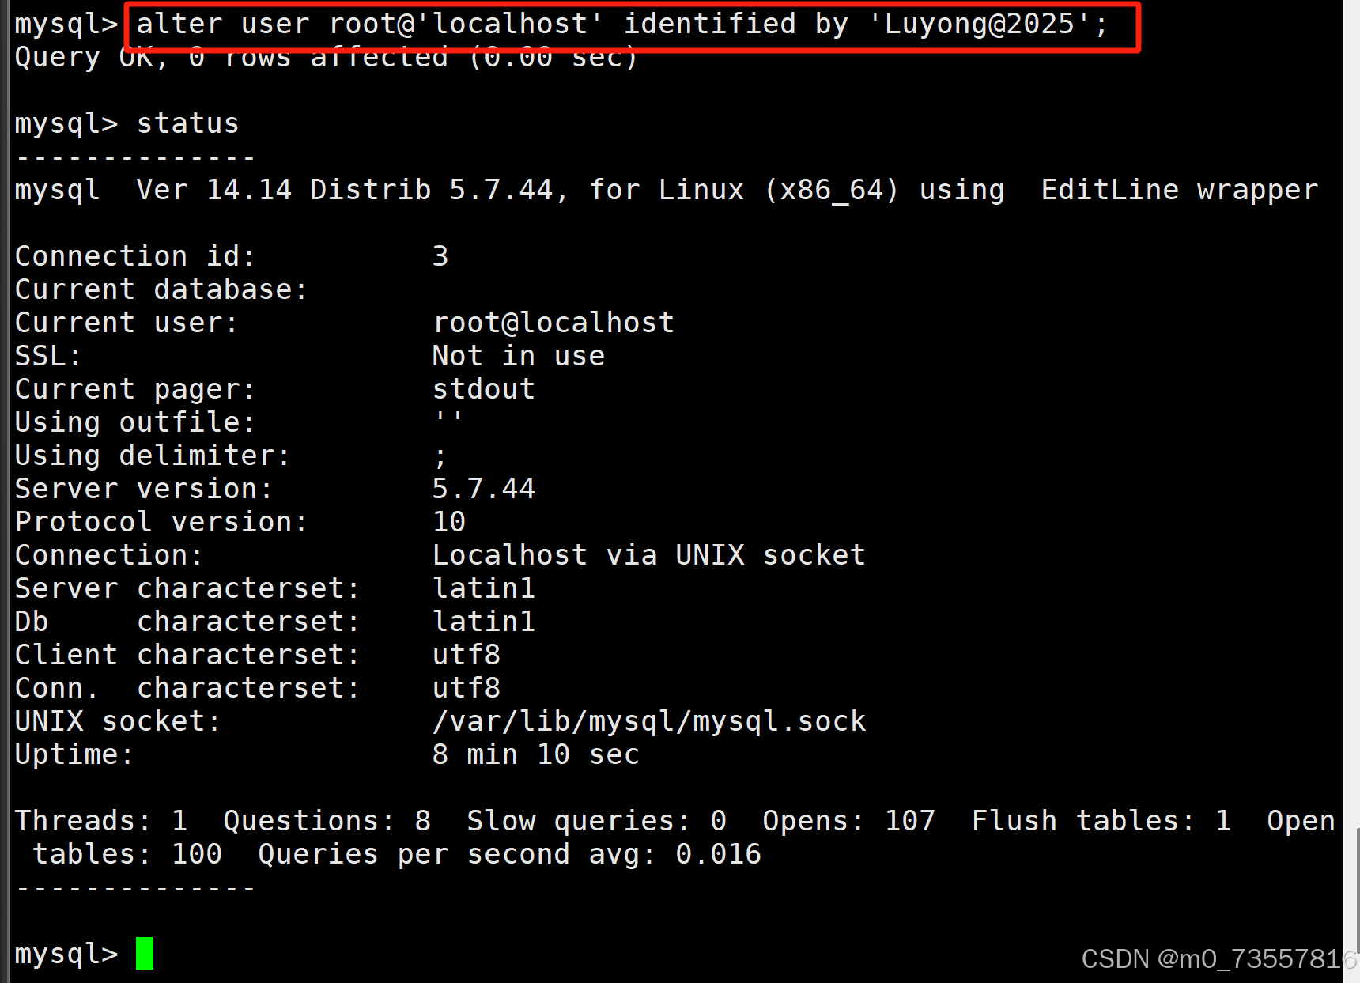Click the utf8 client characterset value
Viewport: 1360px width, 983px height.
[x=466, y=654]
